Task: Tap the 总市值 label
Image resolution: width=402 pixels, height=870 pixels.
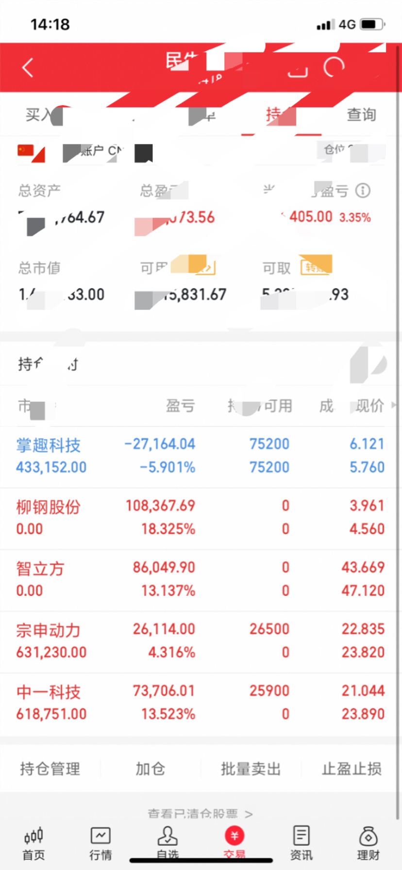Action: click(x=39, y=268)
